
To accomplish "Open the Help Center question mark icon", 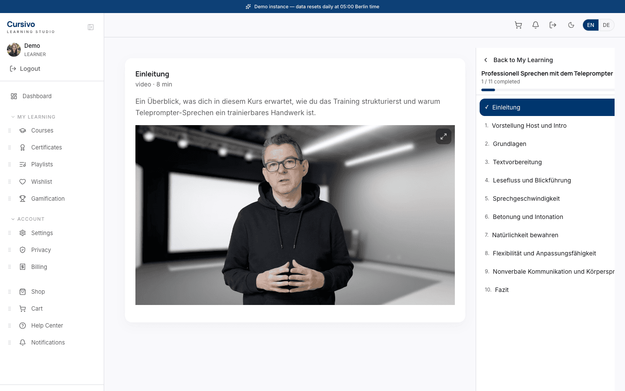I will [x=23, y=325].
